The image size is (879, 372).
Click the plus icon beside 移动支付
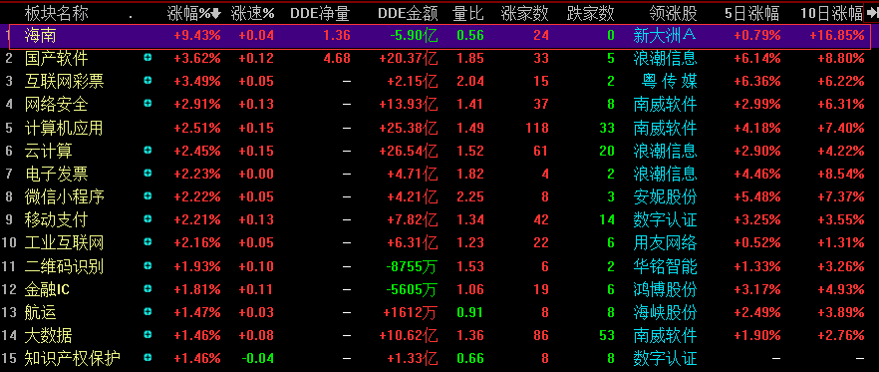147,219
